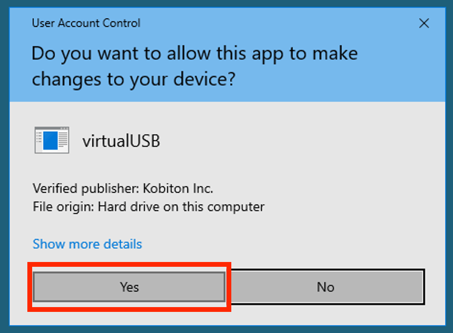Click the word "details" in the blue link
Image resolution: width=453 pixels, height=333 pixels.
point(122,244)
